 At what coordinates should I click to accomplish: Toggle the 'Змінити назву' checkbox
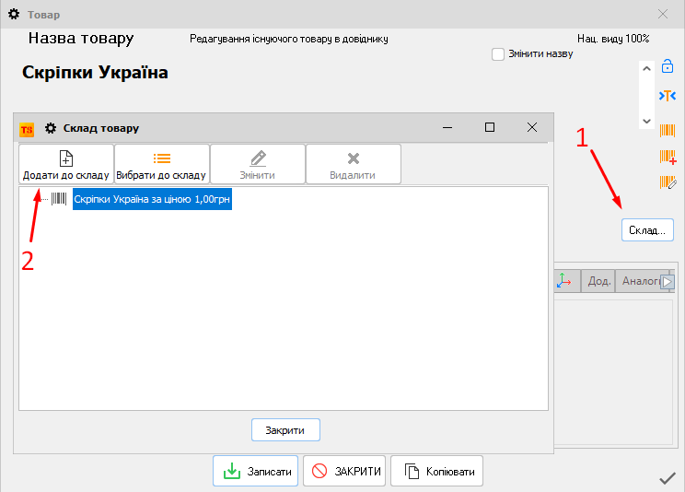(498, 54)
